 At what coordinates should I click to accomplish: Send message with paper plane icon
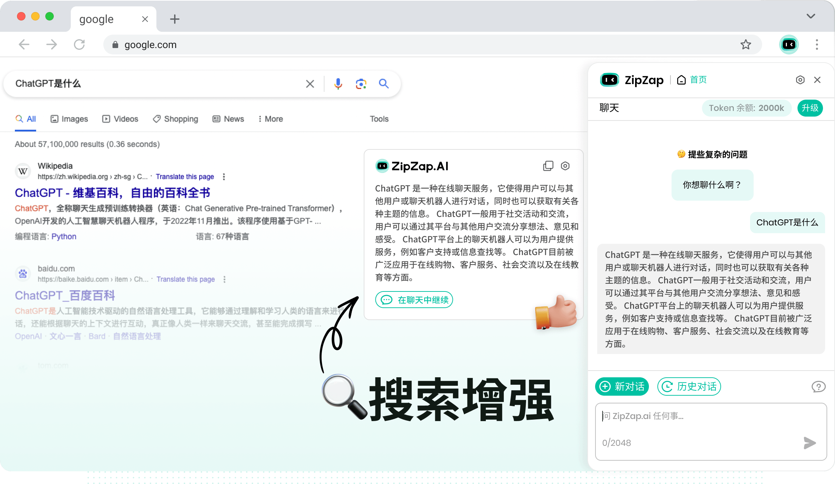point(810,443)
